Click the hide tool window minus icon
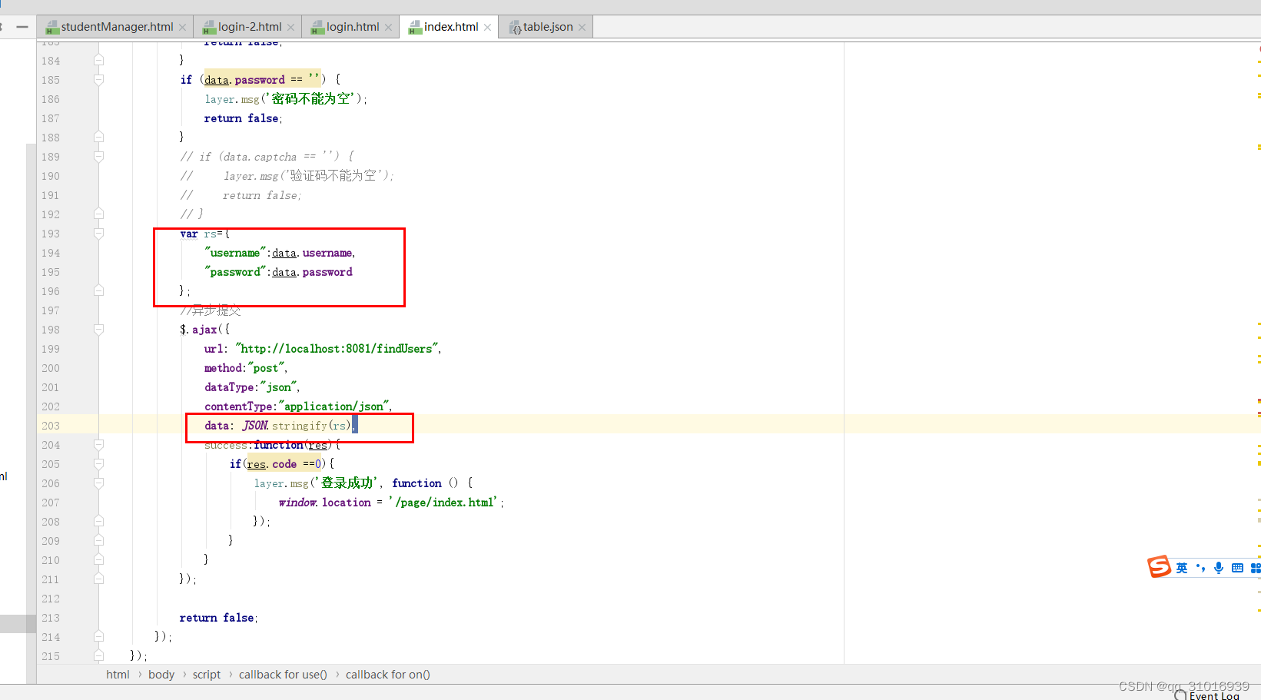 (22, 27)
